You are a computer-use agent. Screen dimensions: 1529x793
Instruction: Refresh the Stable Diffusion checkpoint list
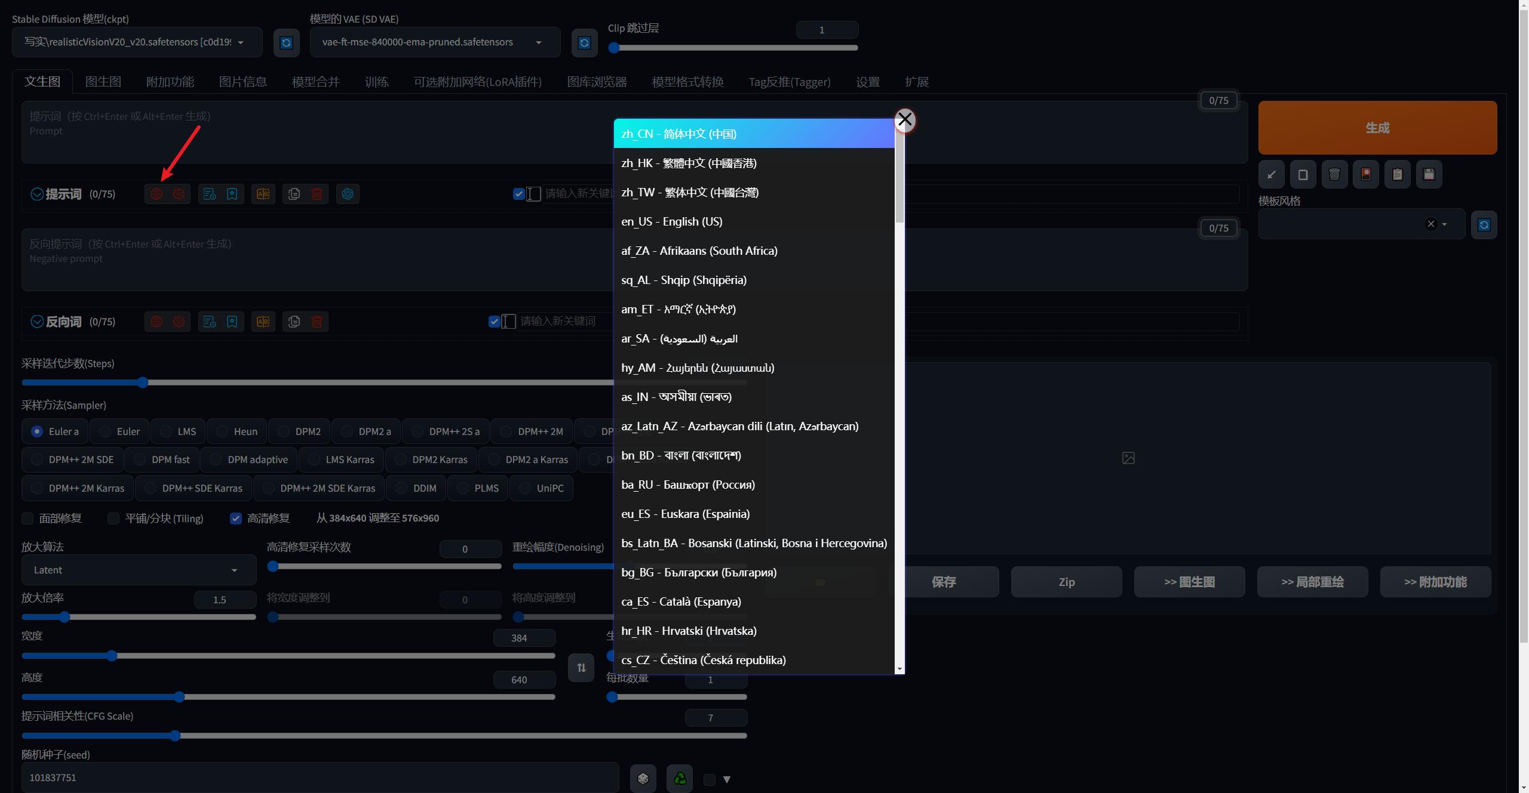click(x=286, y=42)
